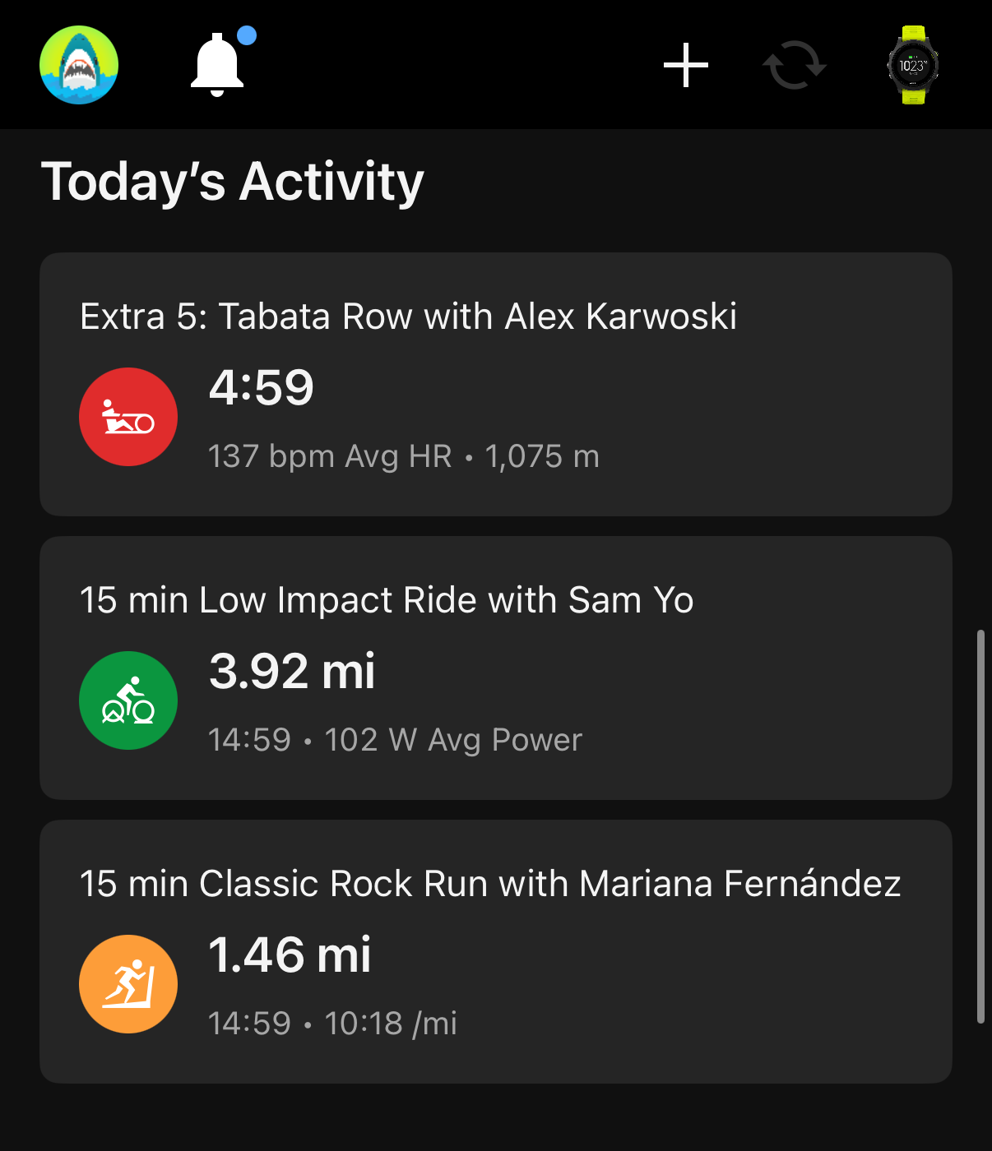Tap the 1.46 mi run distance
This screenshot has height=1151, width=992.
(290, 955)
